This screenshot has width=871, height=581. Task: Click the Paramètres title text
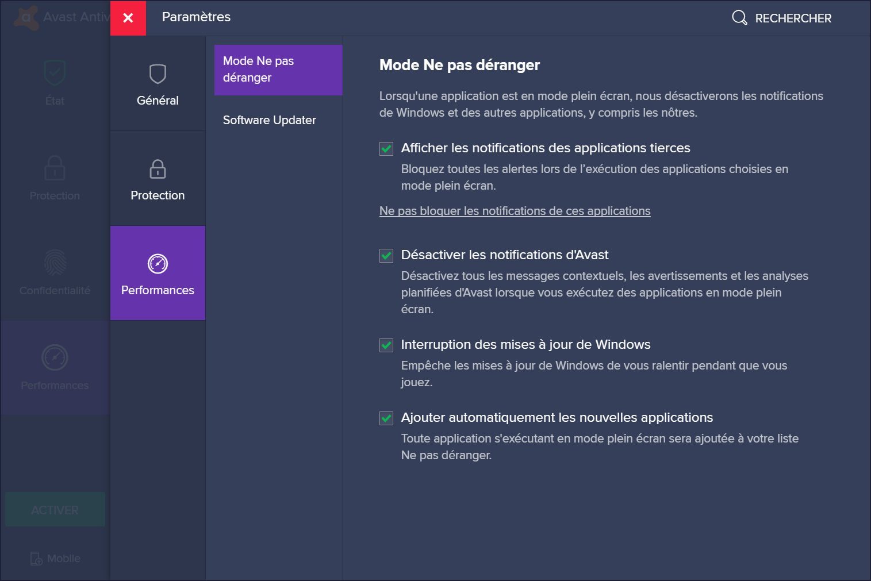click(196, 17)
